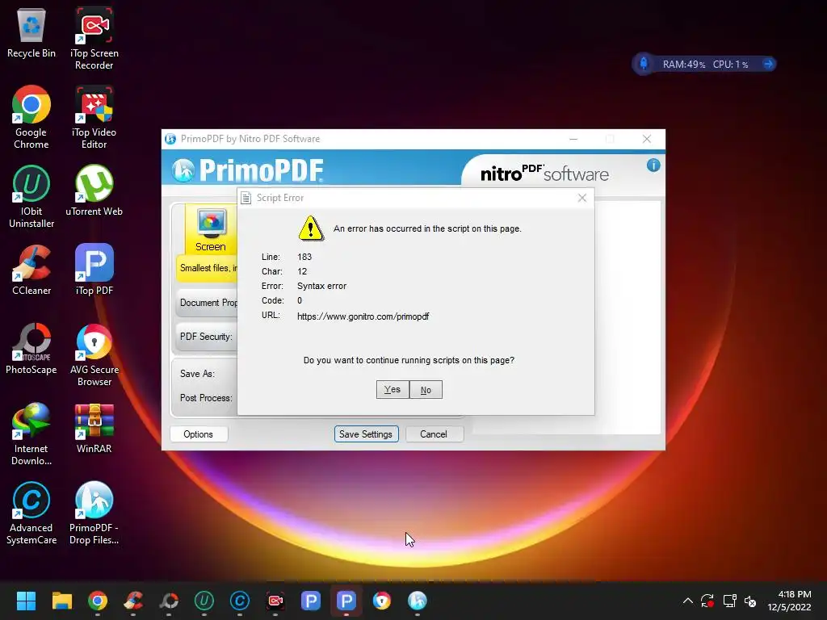Image resolution: width=827 pixels, height=620 pixels.
Task: Click the nitro PDF software logo
Action: click(x=544, y=173)
